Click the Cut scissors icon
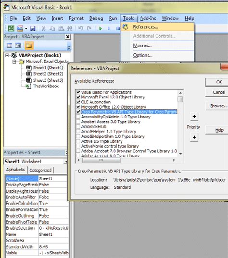This screenshot has height=258, width=228. 43,28
